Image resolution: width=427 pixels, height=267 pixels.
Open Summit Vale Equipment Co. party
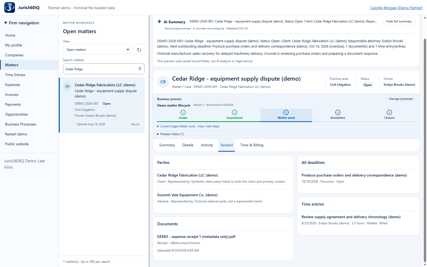pyautogui.click(x=187, y=195)
